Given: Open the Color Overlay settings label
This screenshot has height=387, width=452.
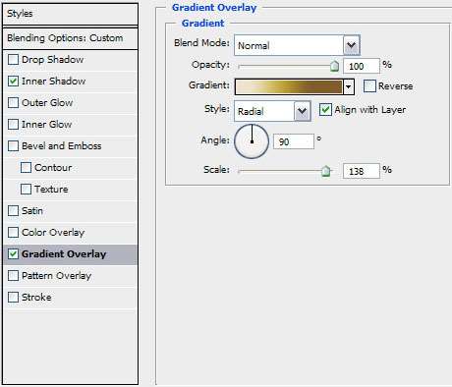Looking at the screenshot, I should [53, 233].
